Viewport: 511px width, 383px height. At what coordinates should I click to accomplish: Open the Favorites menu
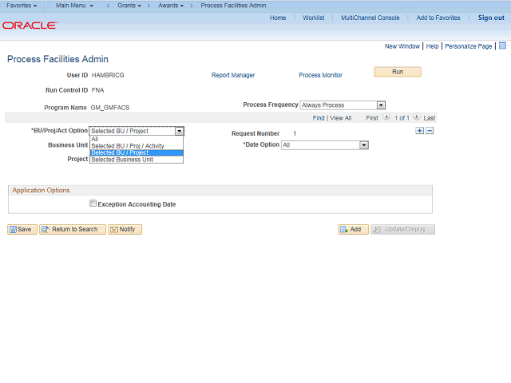22,6
